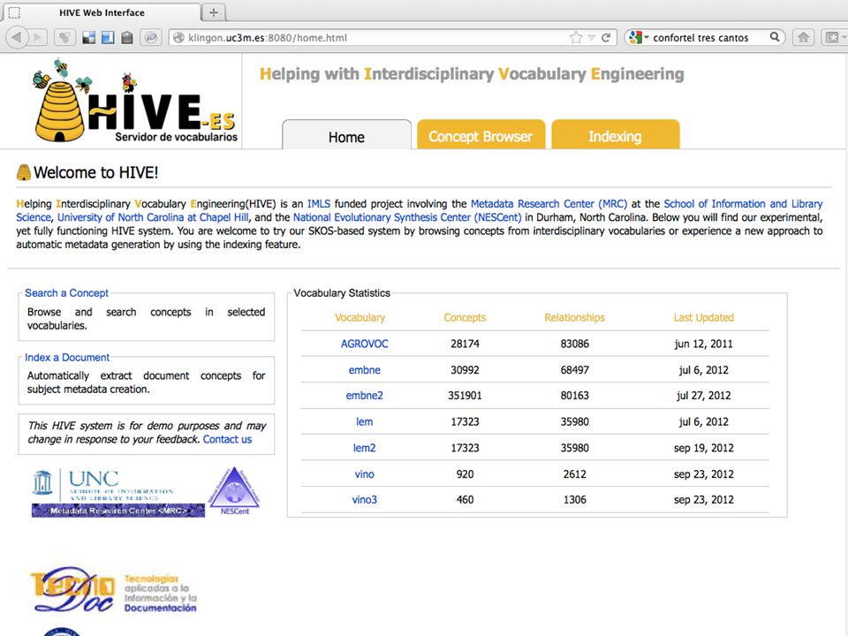Click the checkered black-and-white toolbar icon
This screenshot has height=636, width=848.
point(88,37)
